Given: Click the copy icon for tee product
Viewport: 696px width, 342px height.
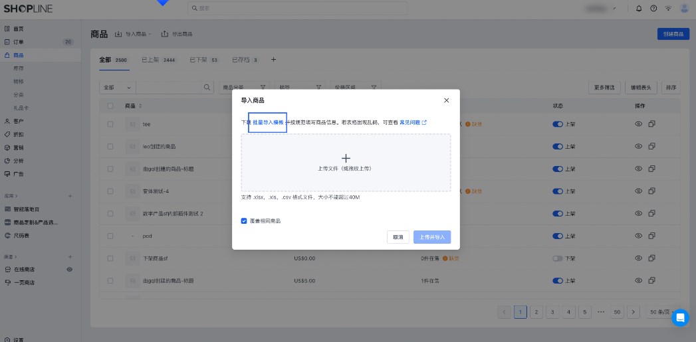Looking at the screenshot, I should (x=652, y=124).
